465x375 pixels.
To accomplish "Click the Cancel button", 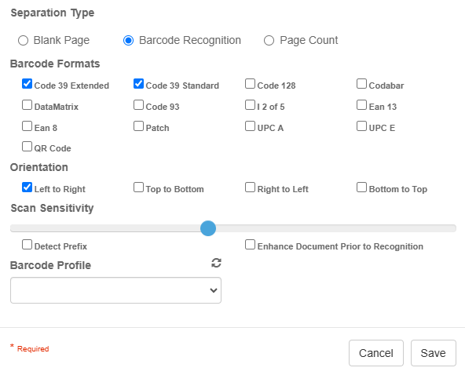I will click(x=376, y=353).
